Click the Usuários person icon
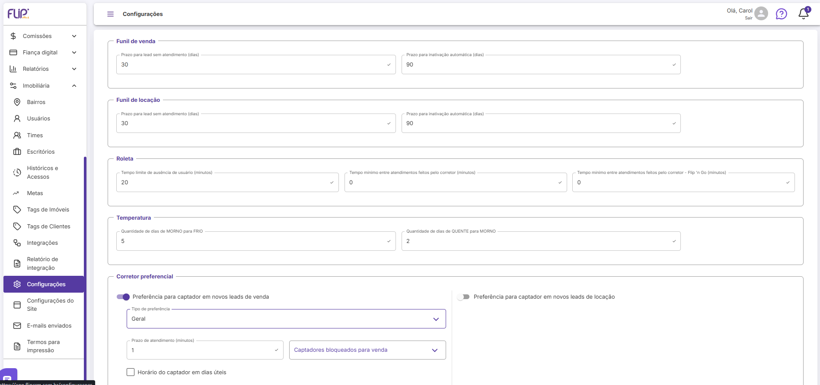Image resolution: width=820 pixels, height=385 pixels. click(x=17, y=119)
